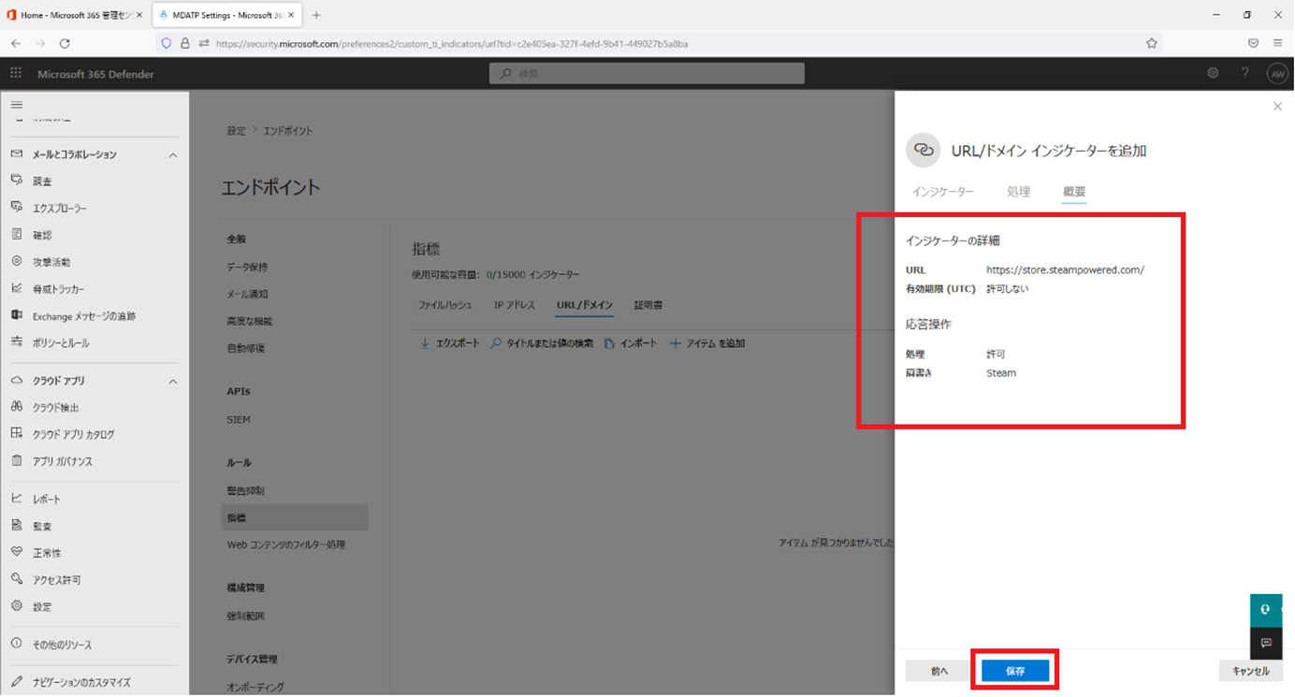Click the クラウド アプリ カタログ icon
Image resolution: width=1295 pixels, height=697 pixels.
(x=16, y=434)
